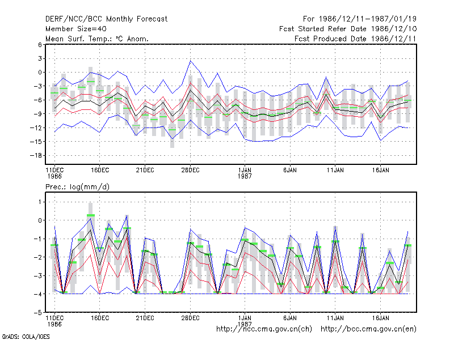
Task: Click the 6 tick atop the temperature axis
Action: click(40, 45)
